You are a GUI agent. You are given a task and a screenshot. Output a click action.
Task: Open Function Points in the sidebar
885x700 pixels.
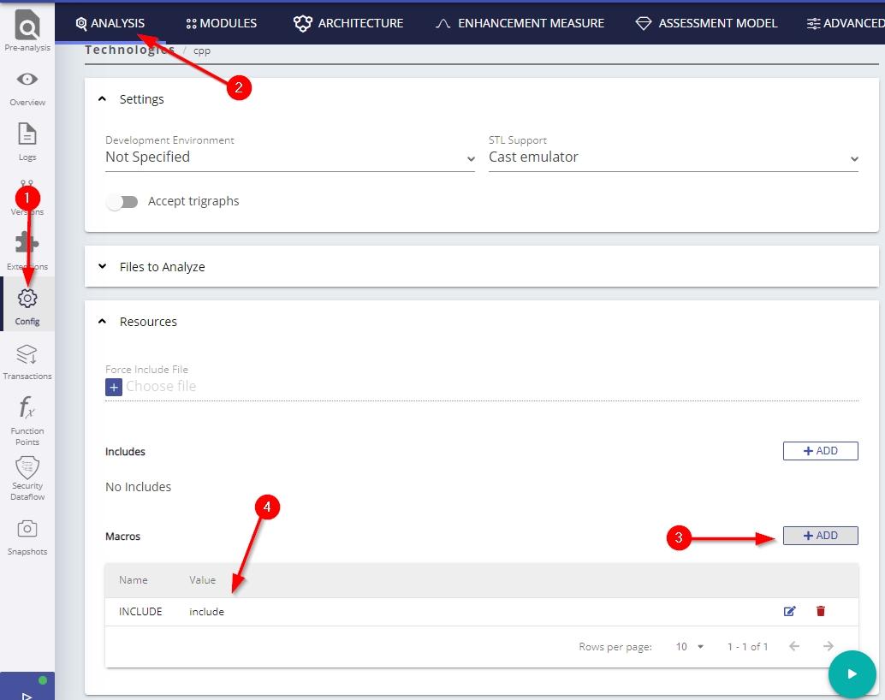coord(27,410)
